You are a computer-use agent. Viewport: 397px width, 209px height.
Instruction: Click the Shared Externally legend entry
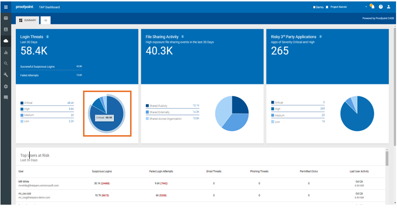coord(172,112)
